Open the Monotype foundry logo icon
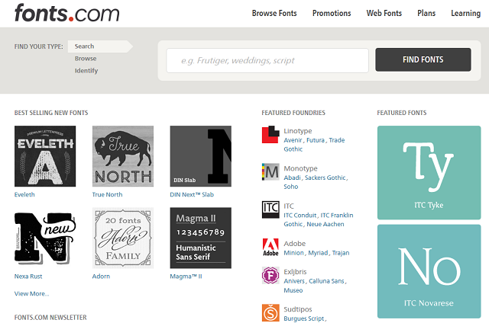Image resolution: width=489 pixels, height=323 pixels. (x=270, y=171)
